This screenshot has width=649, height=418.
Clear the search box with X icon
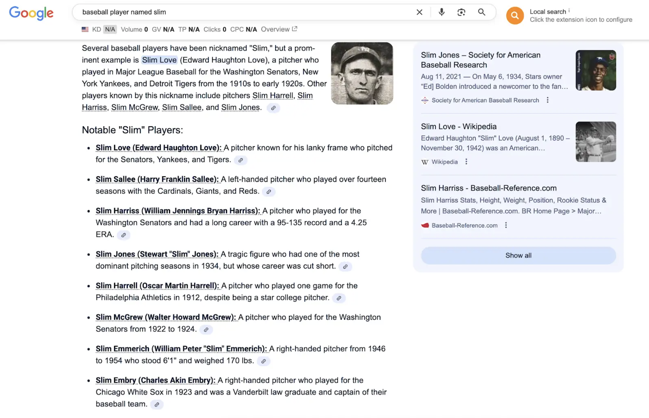tap(419, 12)
